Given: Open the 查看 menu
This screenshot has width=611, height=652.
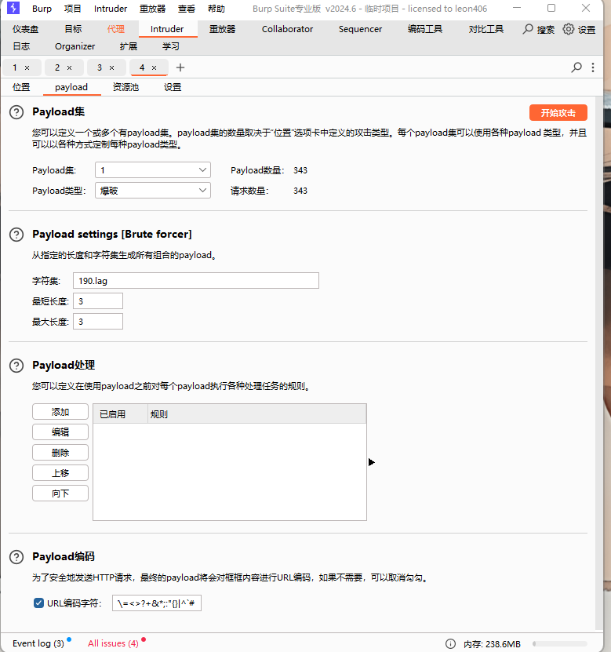Looking at the screenshot, I should coord(187,9).
